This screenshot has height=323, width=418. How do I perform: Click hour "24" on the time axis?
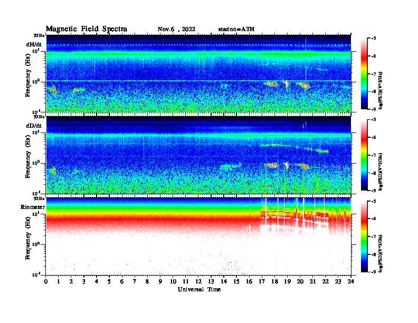point(351,281)
